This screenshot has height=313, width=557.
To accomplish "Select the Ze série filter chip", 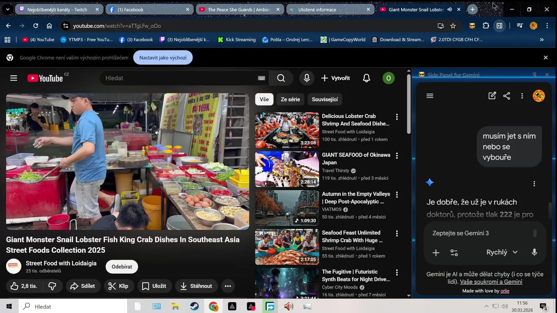I will tap(290, 100).
